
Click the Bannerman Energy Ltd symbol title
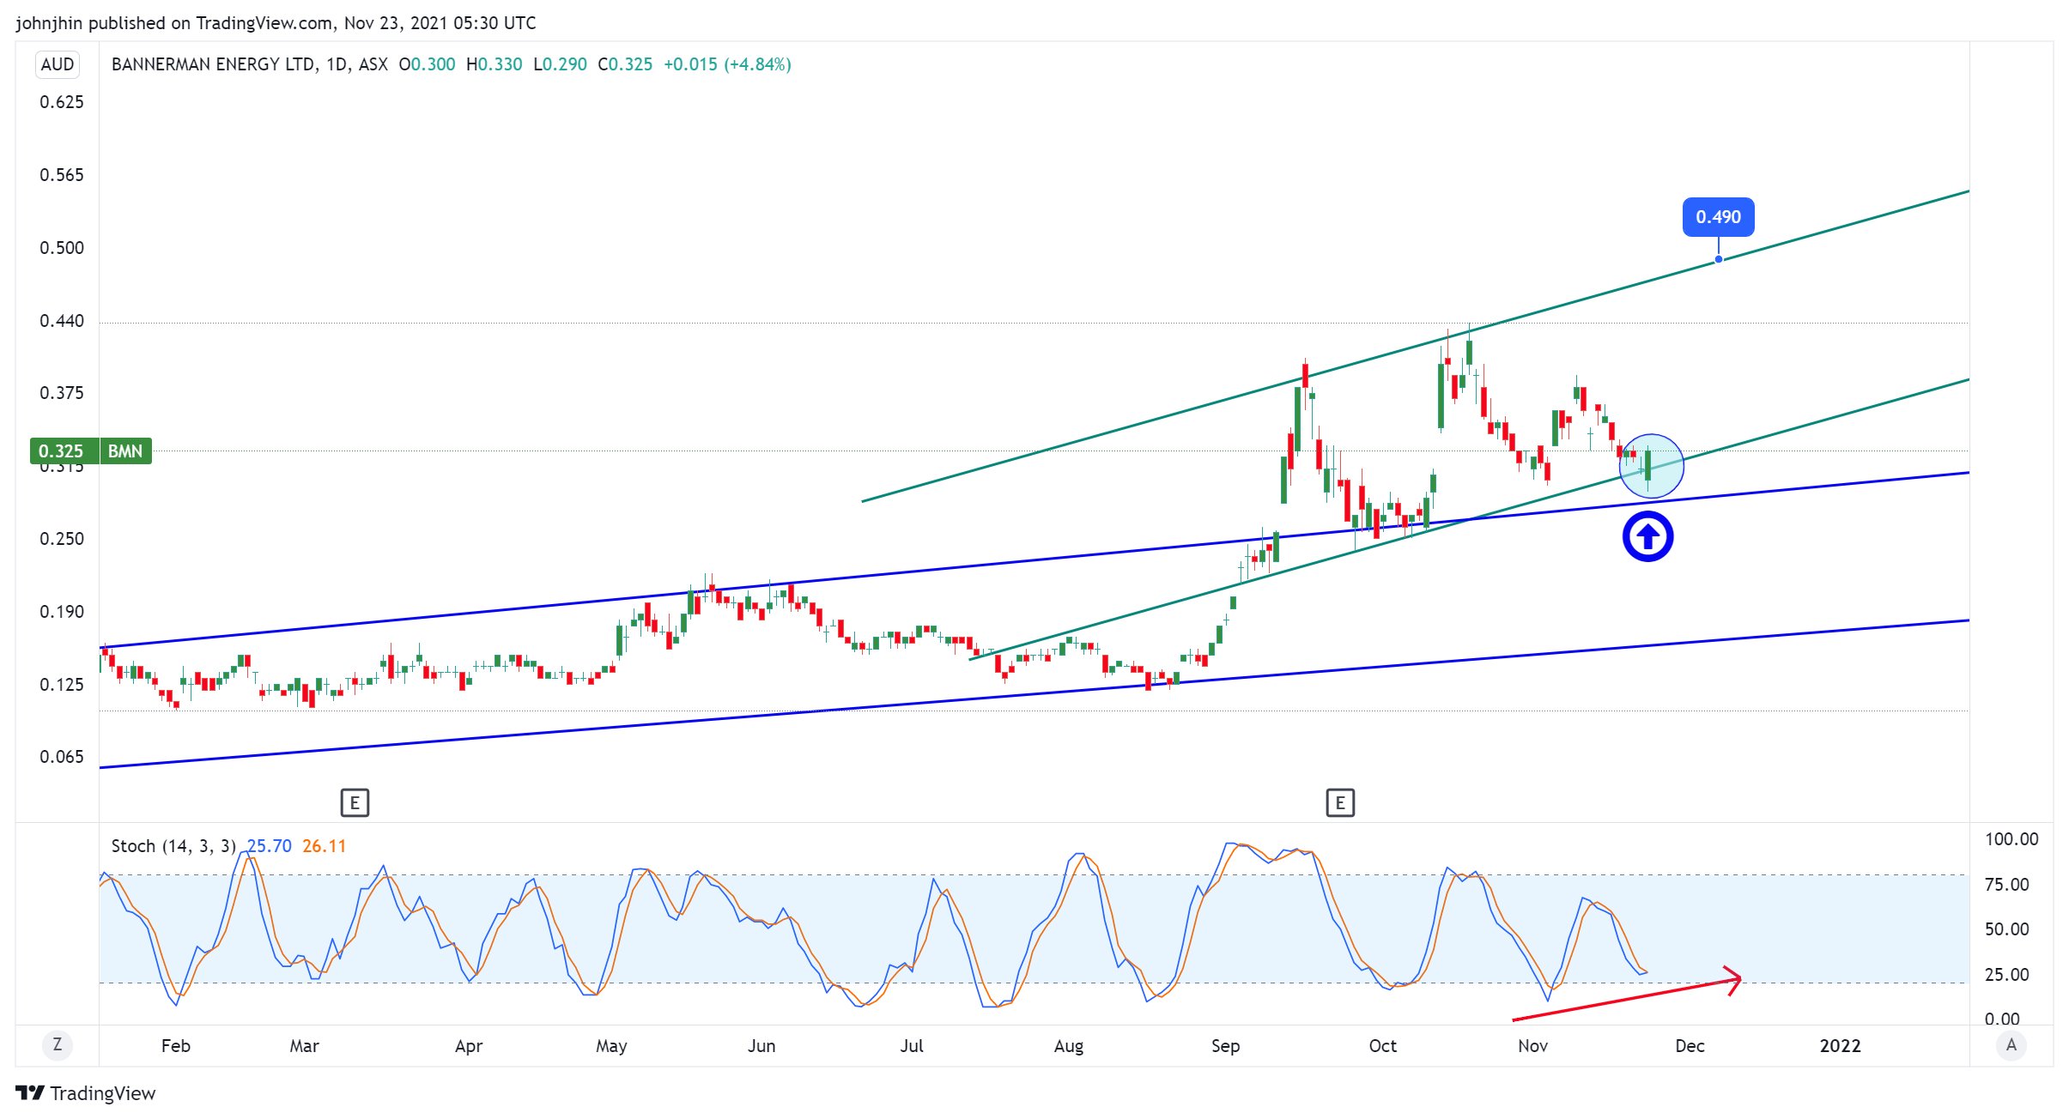pos(213,64)
